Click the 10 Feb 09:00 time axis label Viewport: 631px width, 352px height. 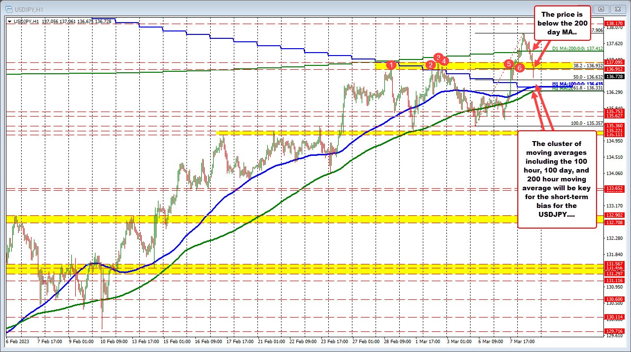[114, 341]
